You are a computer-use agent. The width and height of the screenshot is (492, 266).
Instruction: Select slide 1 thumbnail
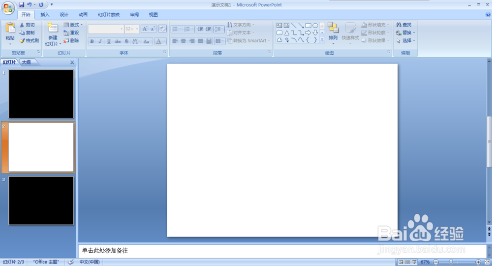click(41, 94)
